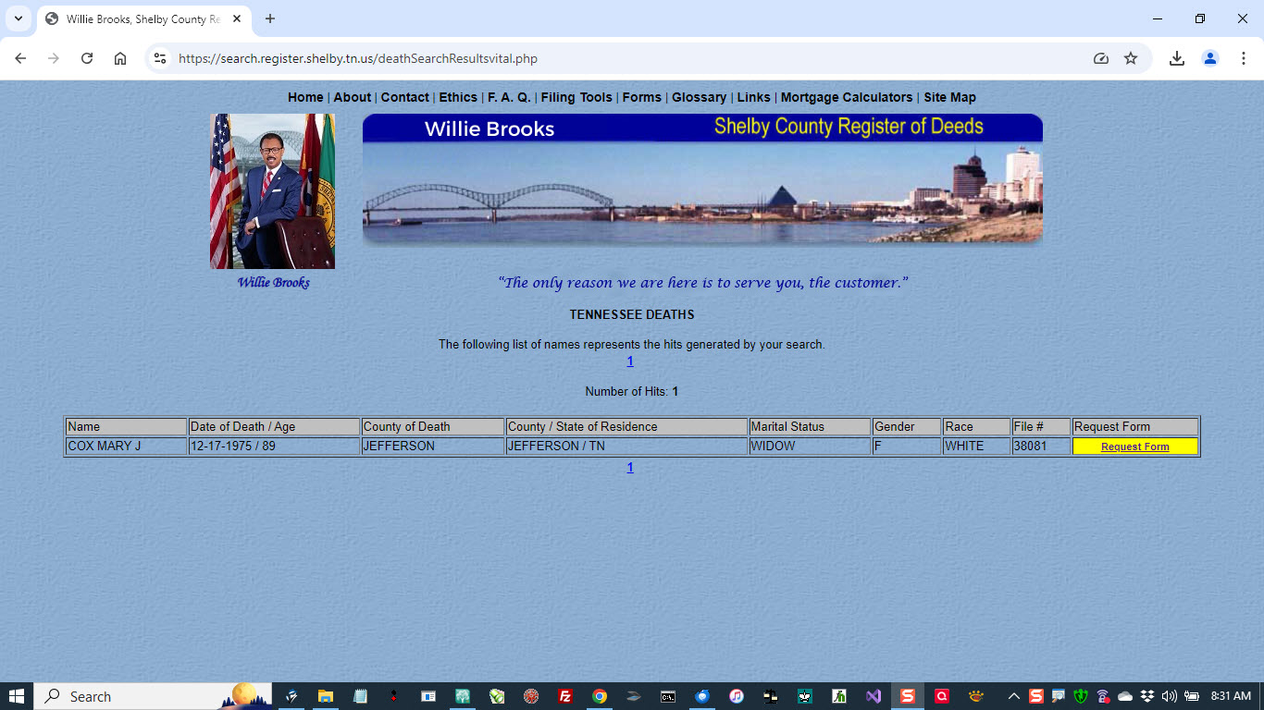1264x710 pixels.
Task: Open Visual Studio from the taskbar
Action: coord(874,696)
